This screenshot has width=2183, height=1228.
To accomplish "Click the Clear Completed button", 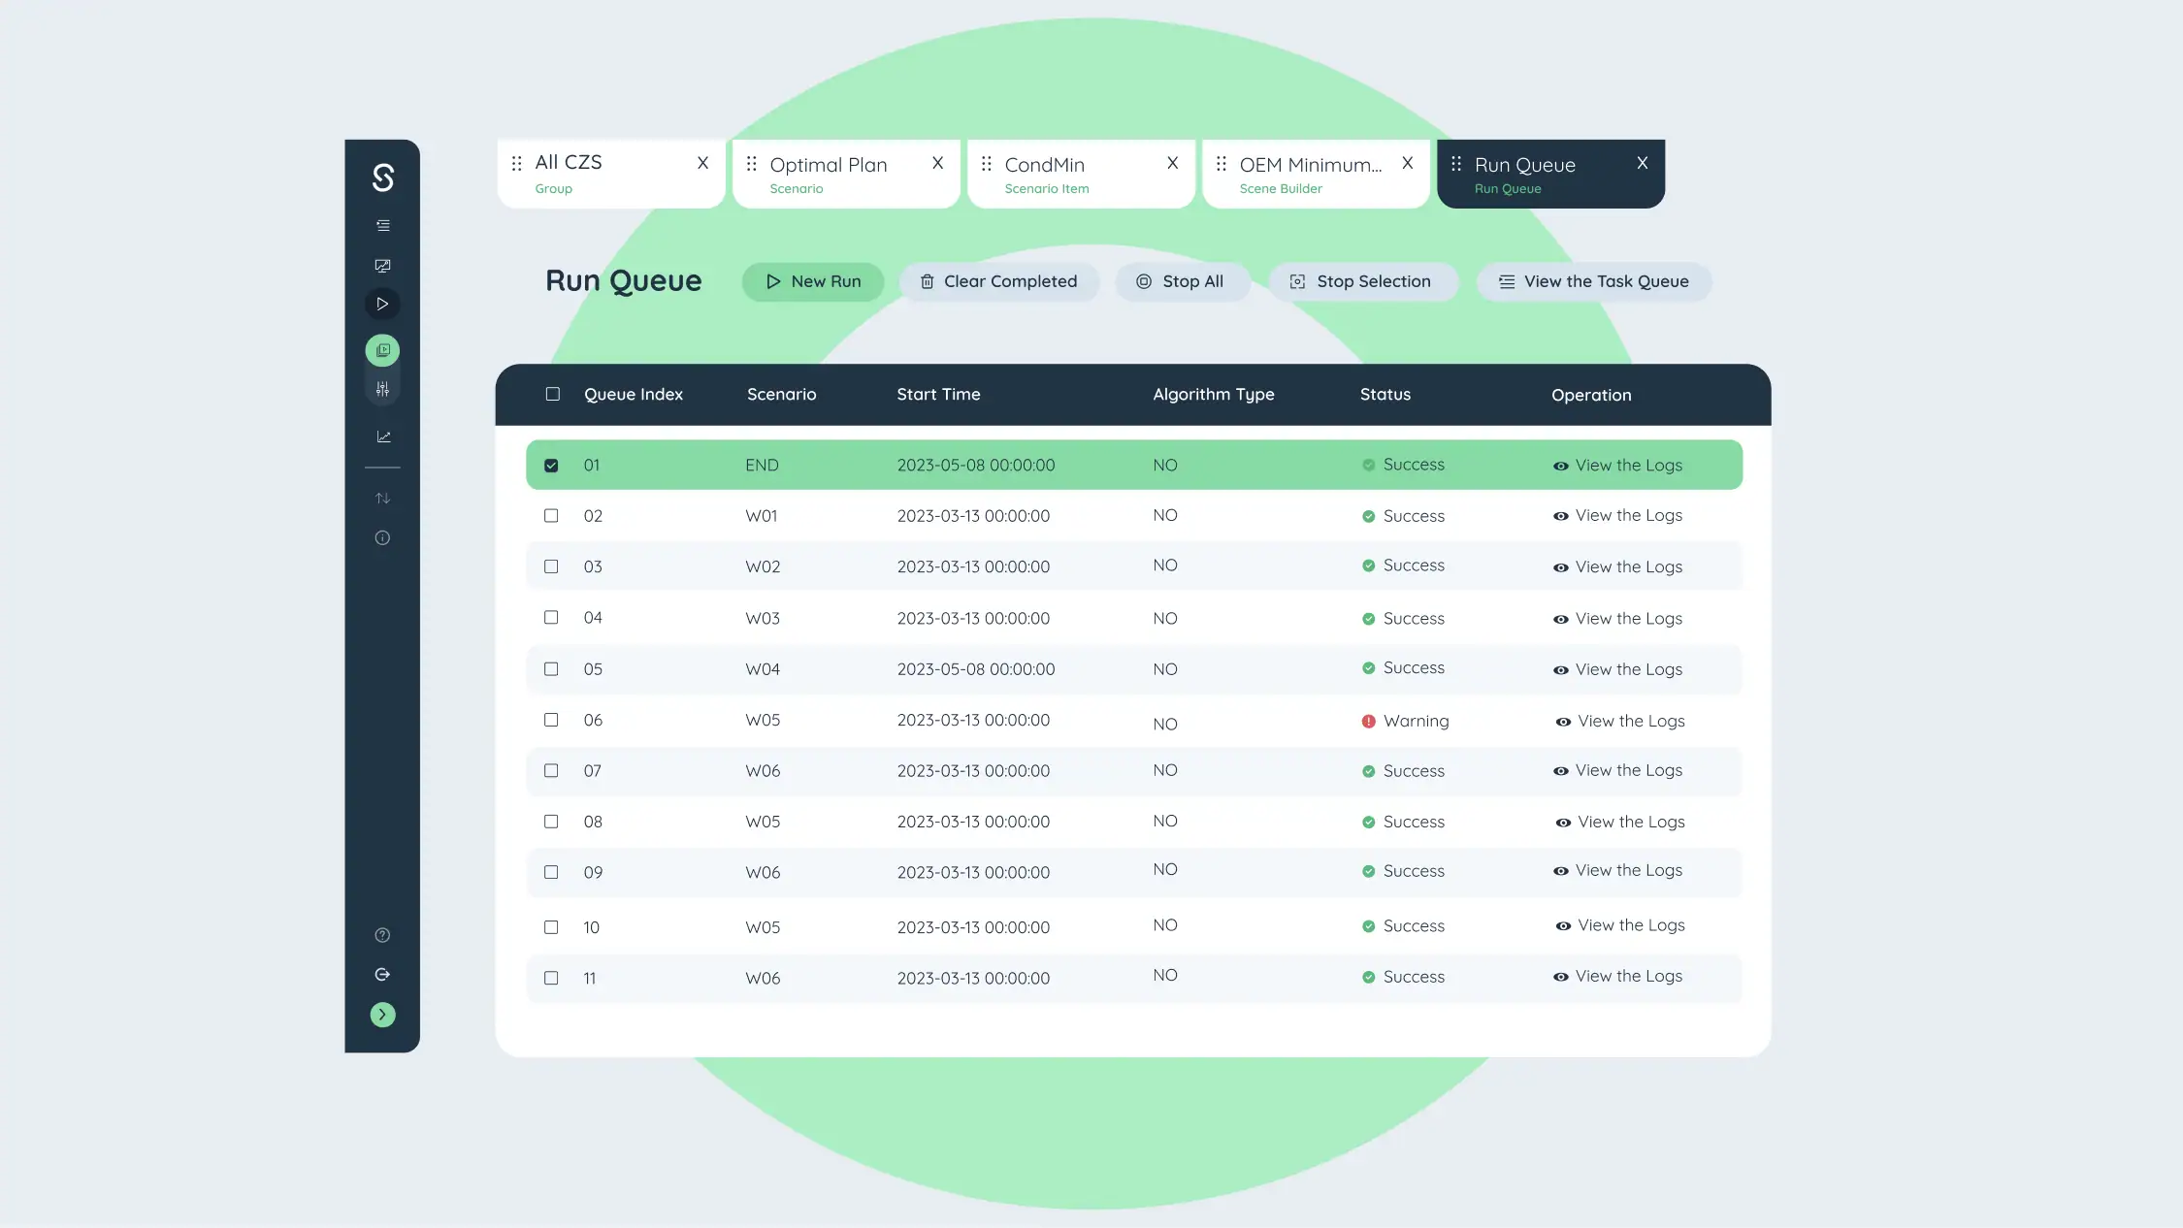I will [998, 281].
